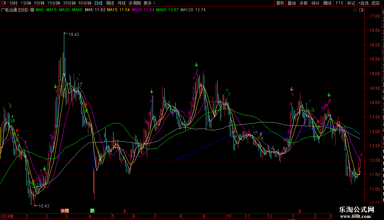The image size is (384, 220).
Task: Click the 标记 mark button
Action: [351, 3]
